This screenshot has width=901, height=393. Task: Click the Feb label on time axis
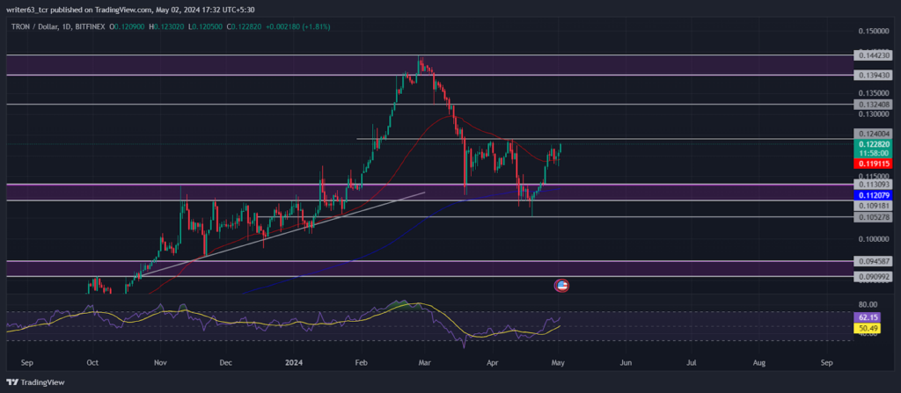click(360, 363)
